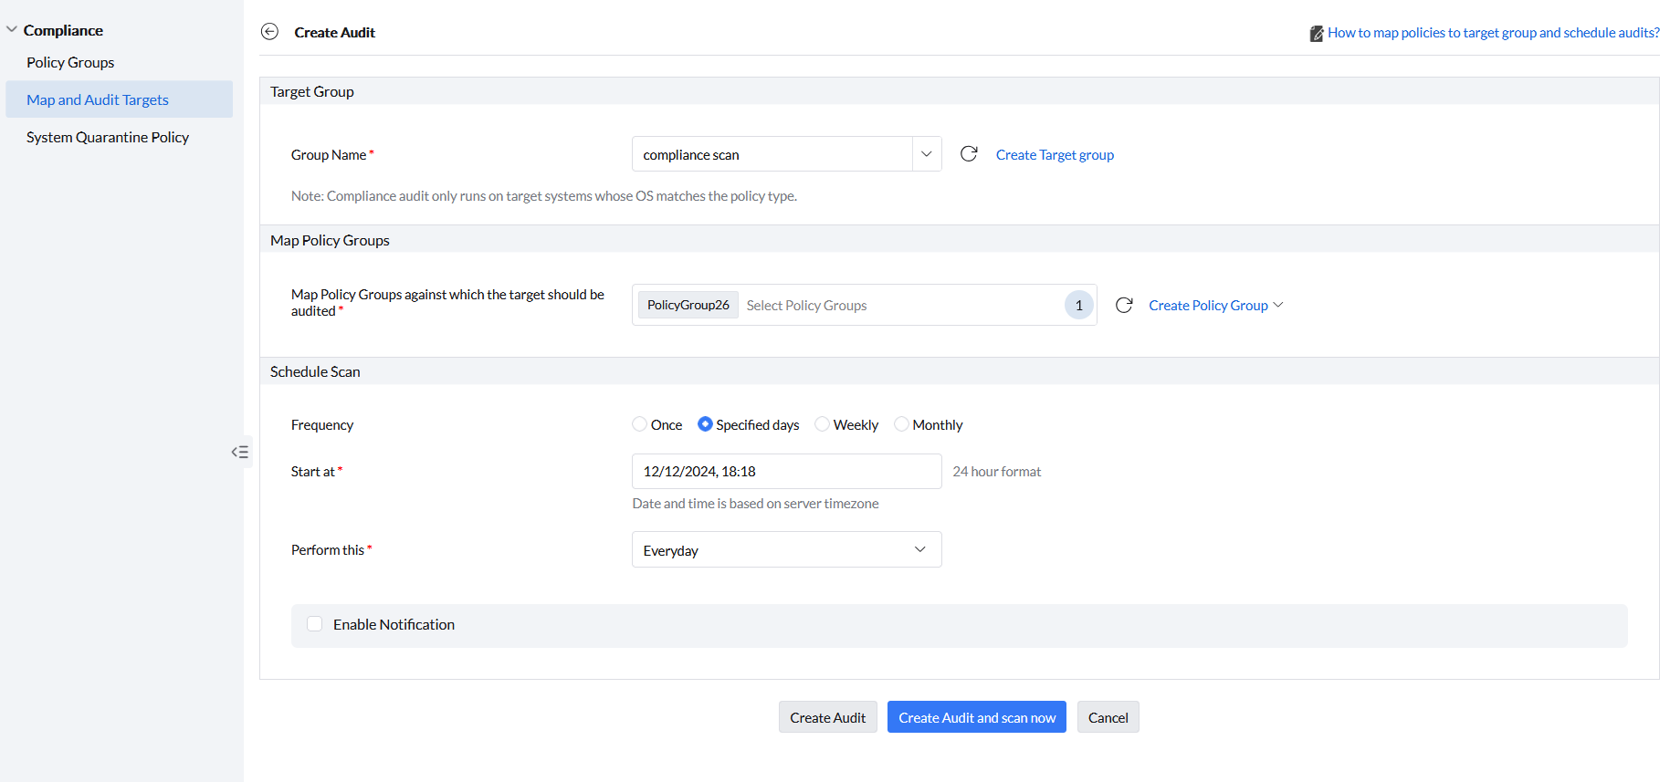
Task: Open Policy Groups in sidebar
Action: pos(70,62)
